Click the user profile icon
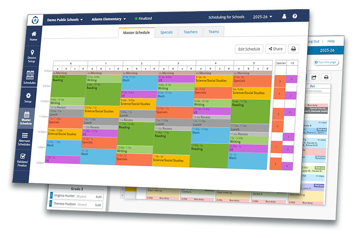Screen dimensions: 358x238 tap(284, 17)
